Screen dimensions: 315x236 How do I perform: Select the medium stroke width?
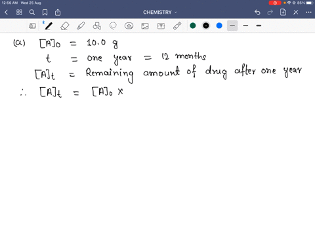click(x=245, y=26)
